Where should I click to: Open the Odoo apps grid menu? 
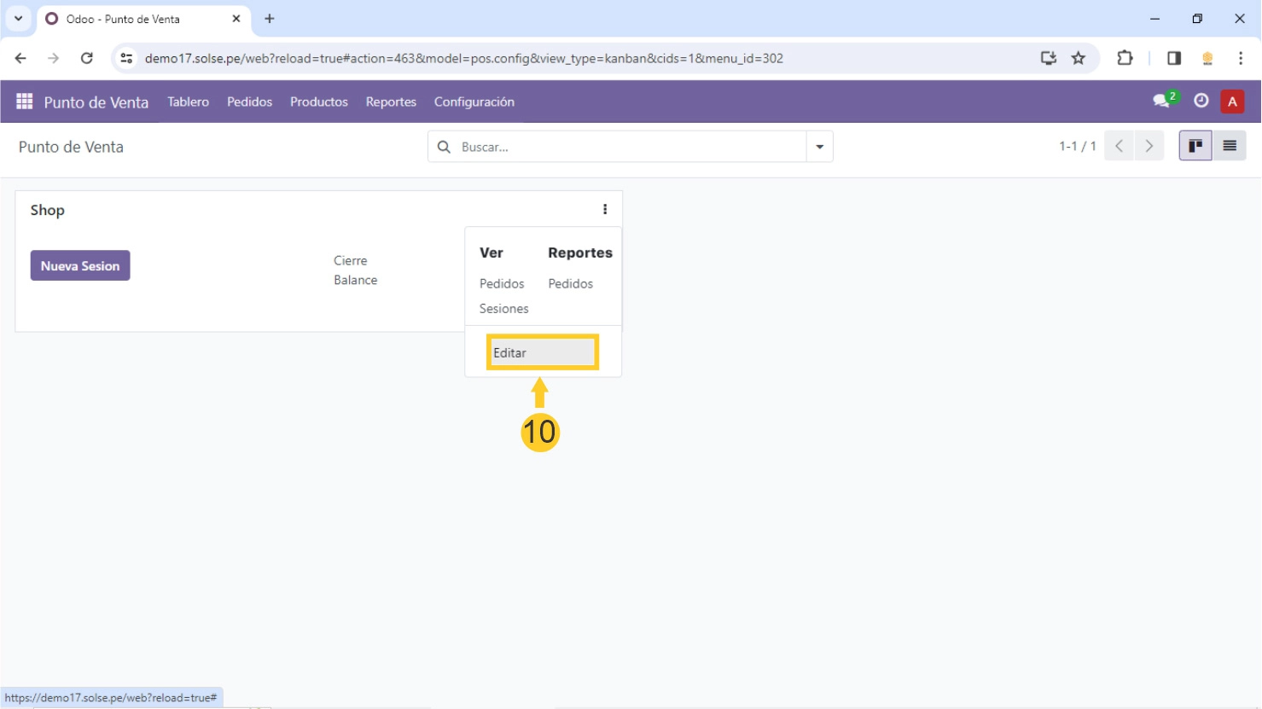[x=24, y=102]
